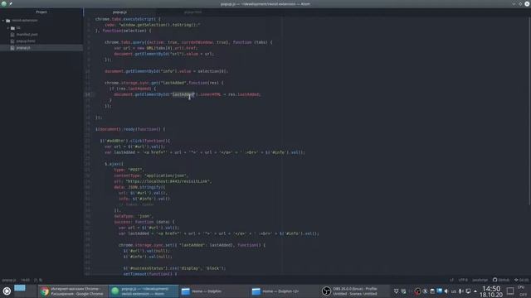Viewport: 531px width, 298px height.
Task: Open the volume control in system tray
Action: [446, 291]
